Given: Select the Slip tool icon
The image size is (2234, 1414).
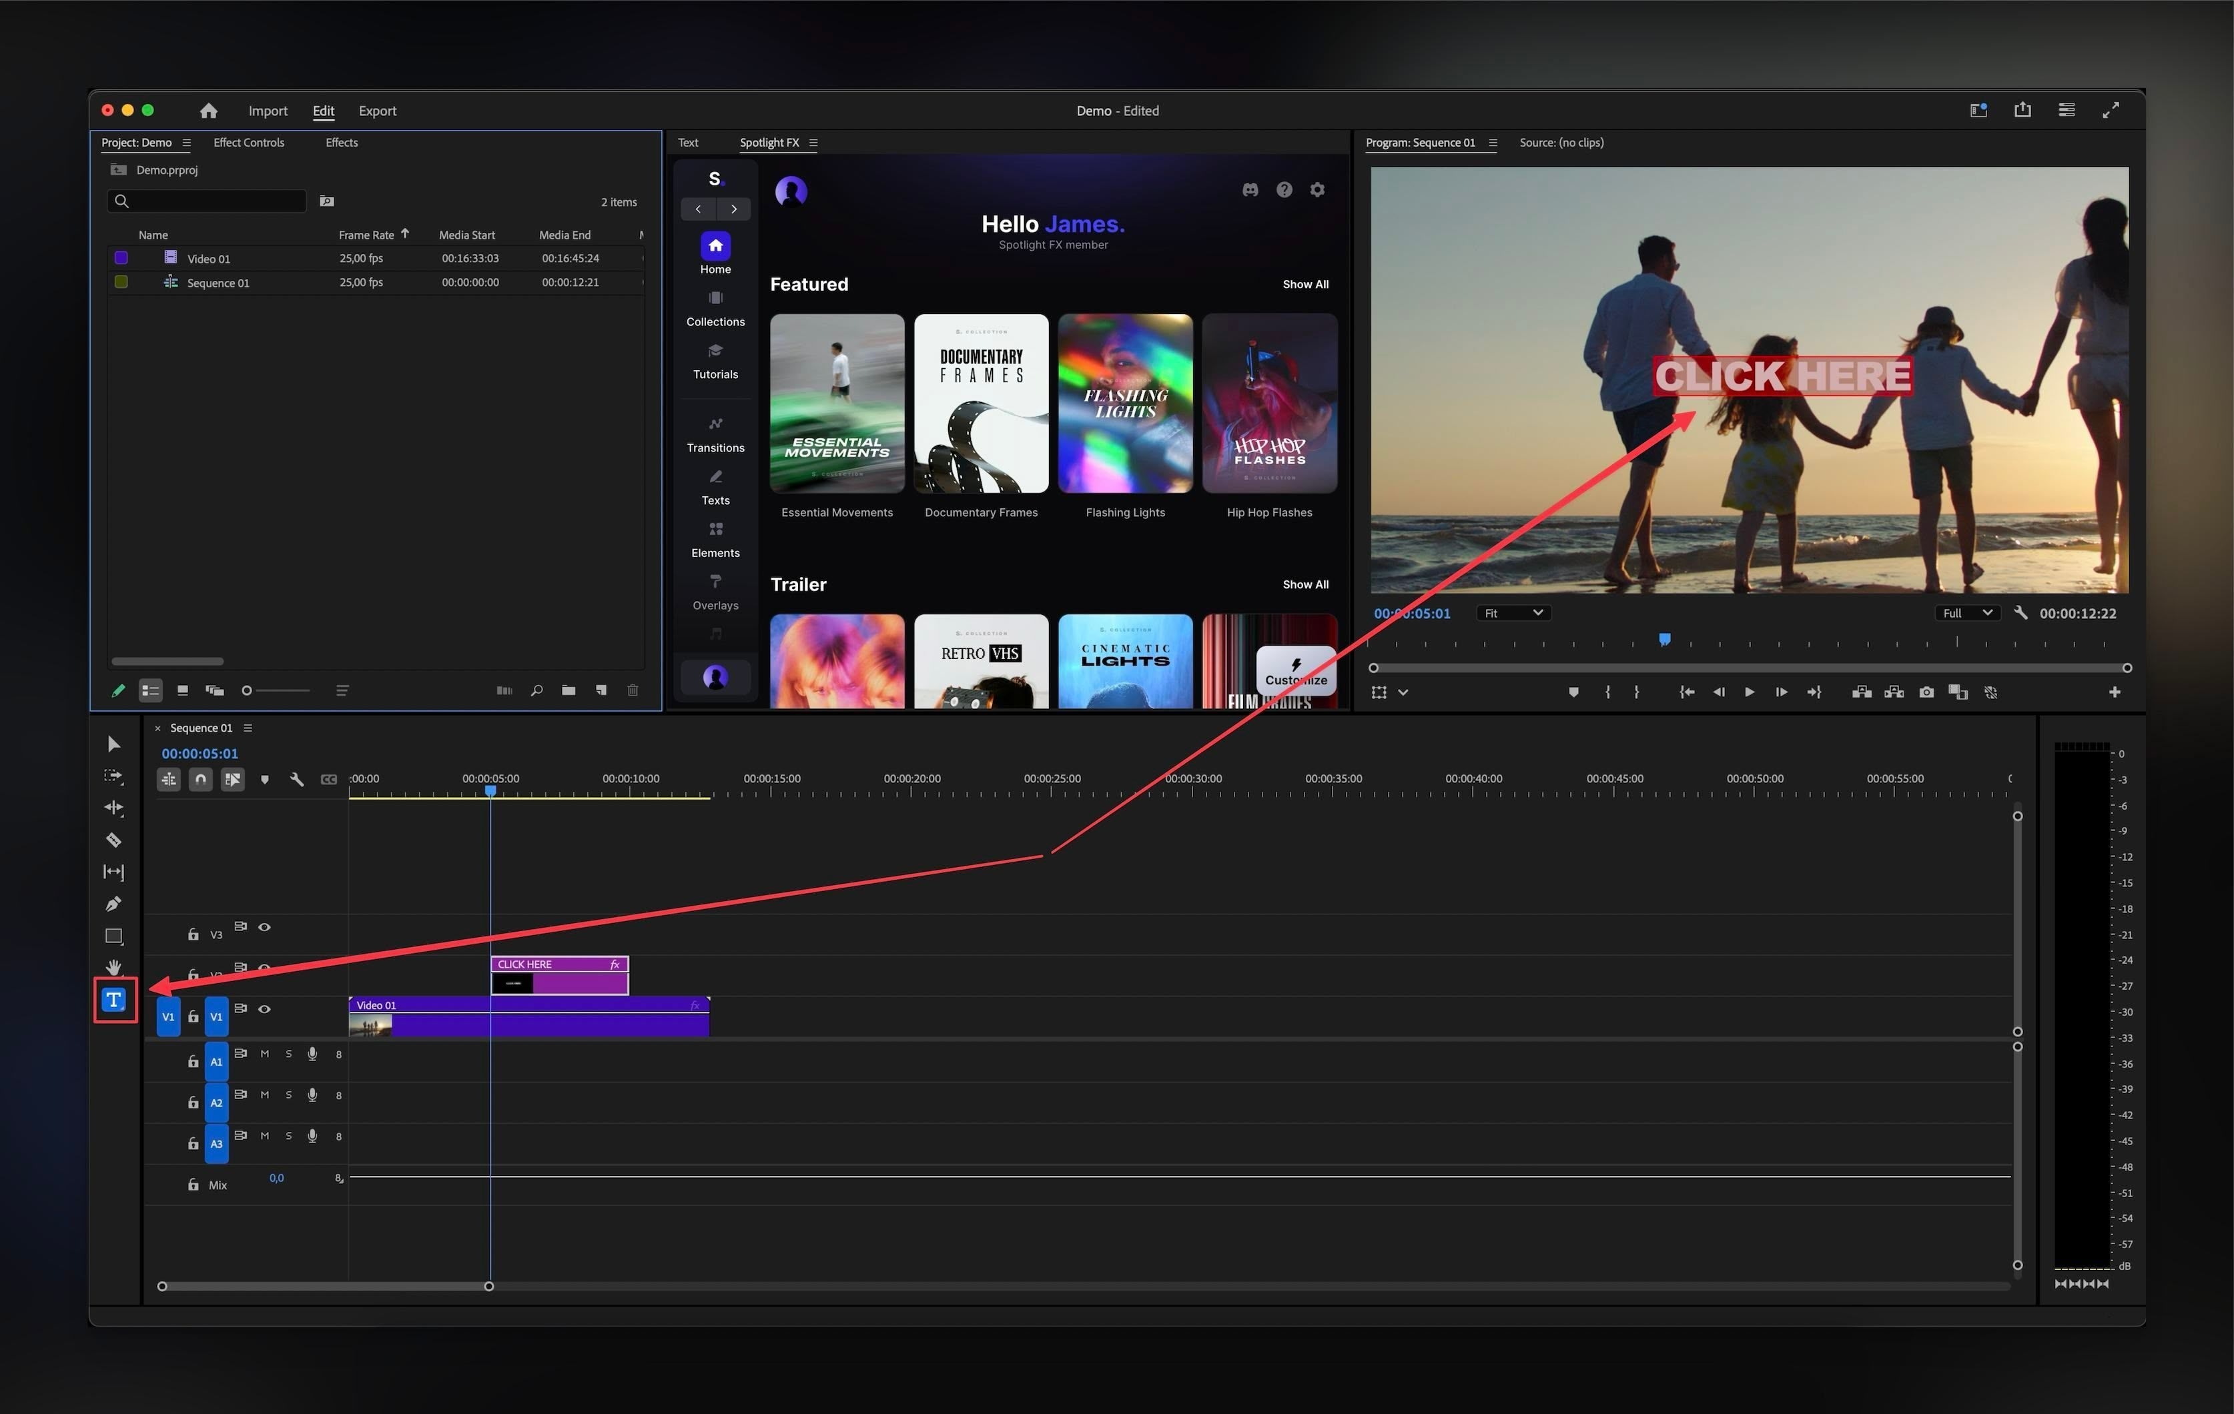Looking at the screenshot, I should [115, 870].
